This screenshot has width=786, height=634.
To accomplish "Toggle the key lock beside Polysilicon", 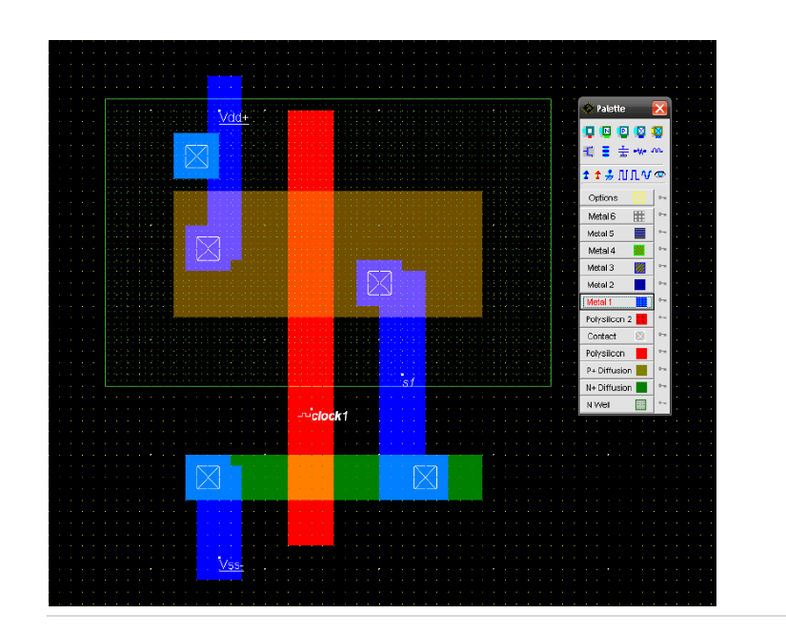I will pyautogui.click(x=662, y=352).
